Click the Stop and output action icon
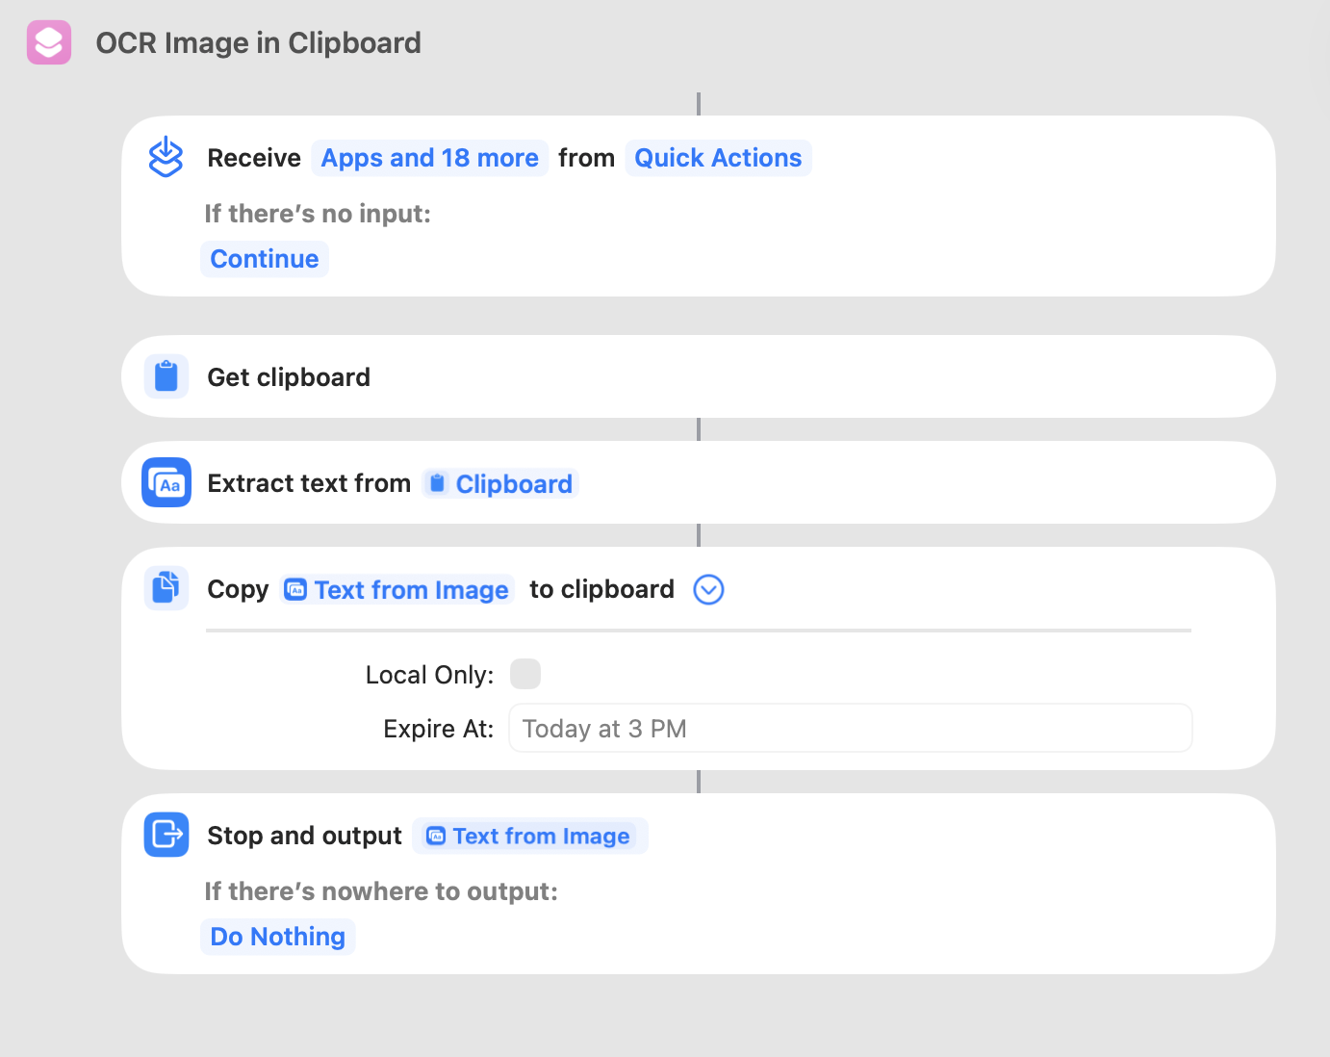This screenshot has width=1330, height=1057. pyautogui.click(x=166, y=835)
